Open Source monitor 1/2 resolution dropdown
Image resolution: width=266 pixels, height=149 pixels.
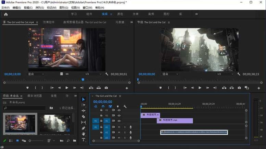[93, 74]
